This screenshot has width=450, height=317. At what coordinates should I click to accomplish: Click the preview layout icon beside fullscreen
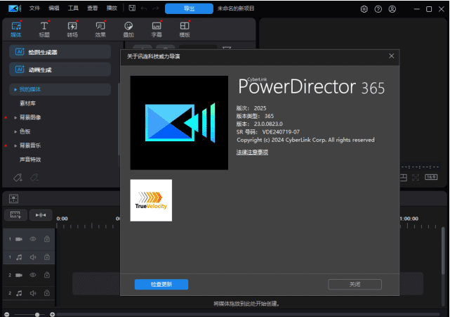(x=403, y=178)
